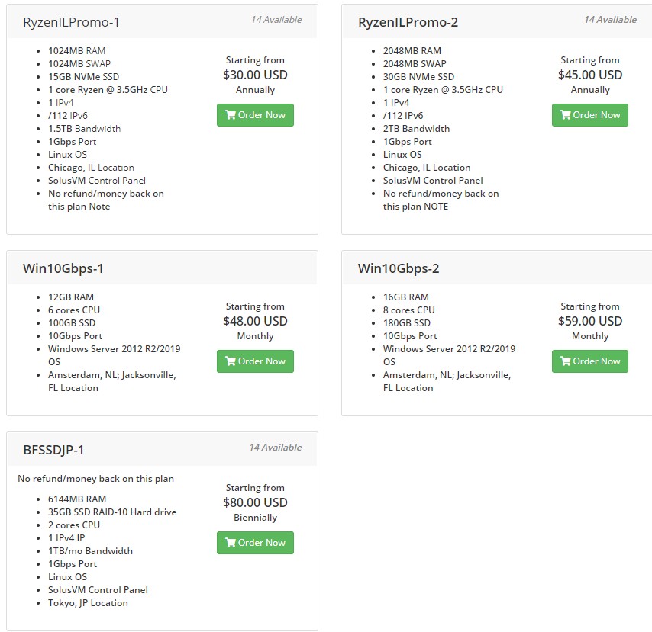
Task: Click the Win10Gbps-2 plan heading
Action: point(399,268)
